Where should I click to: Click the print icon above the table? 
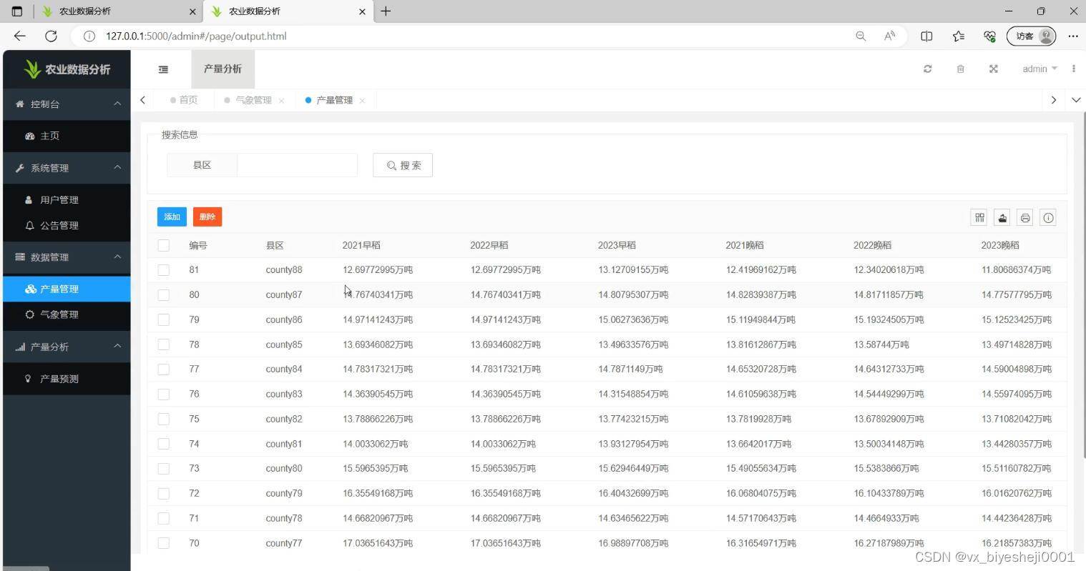tap(1024, 217)
